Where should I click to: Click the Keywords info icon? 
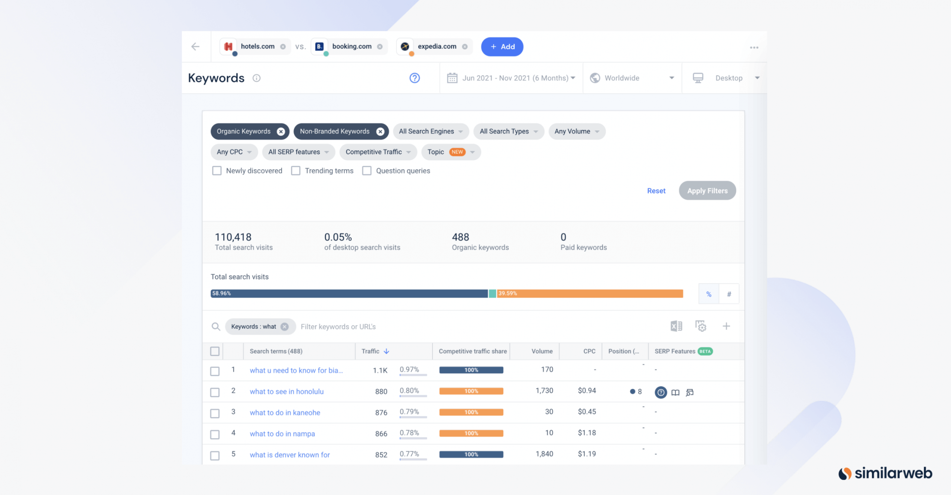256,78
